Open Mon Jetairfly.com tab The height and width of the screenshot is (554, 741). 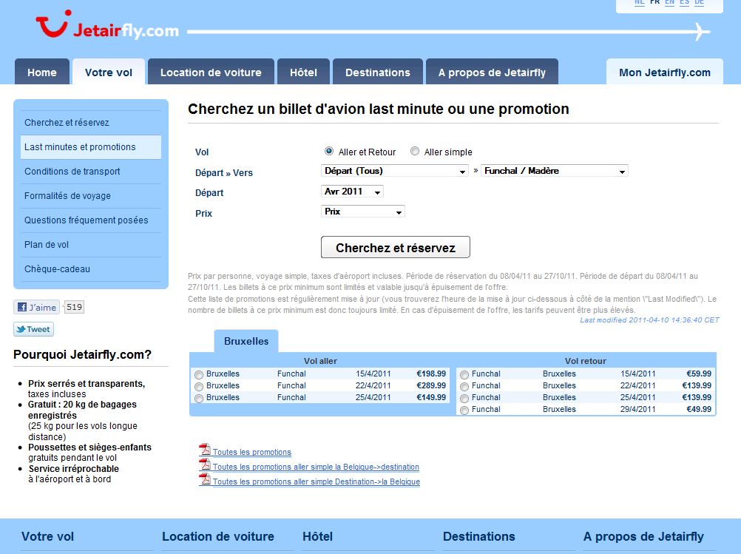[x=664, y=72]
